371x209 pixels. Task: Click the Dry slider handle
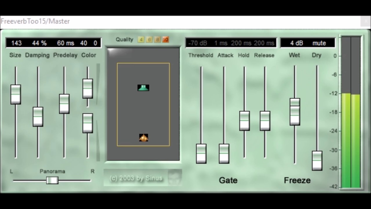[x=317, y=161]
